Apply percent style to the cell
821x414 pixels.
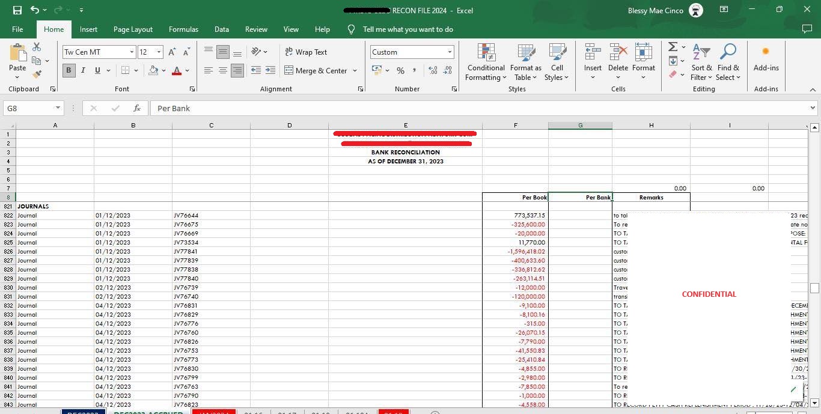(400, 71)
